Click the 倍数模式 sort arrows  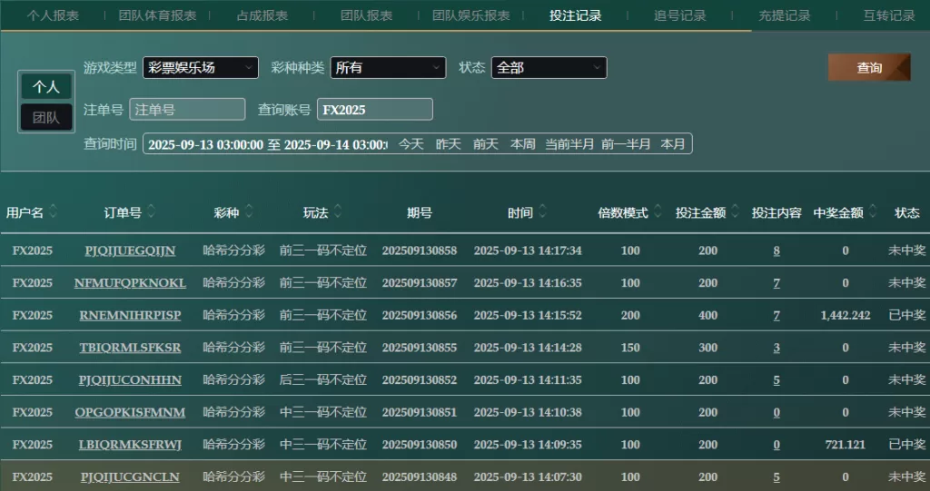658,212
